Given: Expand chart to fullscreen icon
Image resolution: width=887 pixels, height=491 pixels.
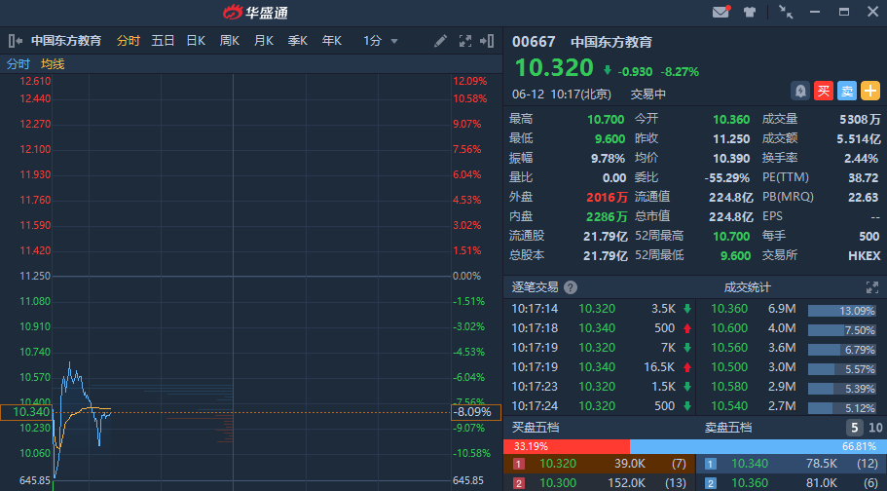Looking at the screenshot, I should (465, 41).
